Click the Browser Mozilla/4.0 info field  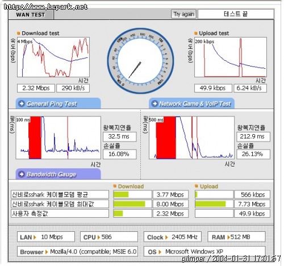point(77,252)
